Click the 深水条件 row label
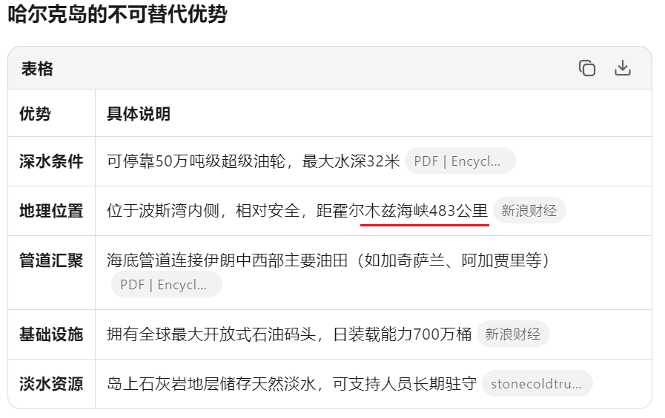665x418 pixels. pyautogui.click(x=51, y=161)
